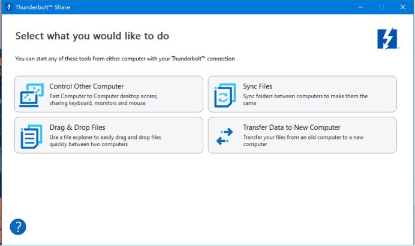
Task: Click the Select what you would like to do heading
Action: (92, 36)
